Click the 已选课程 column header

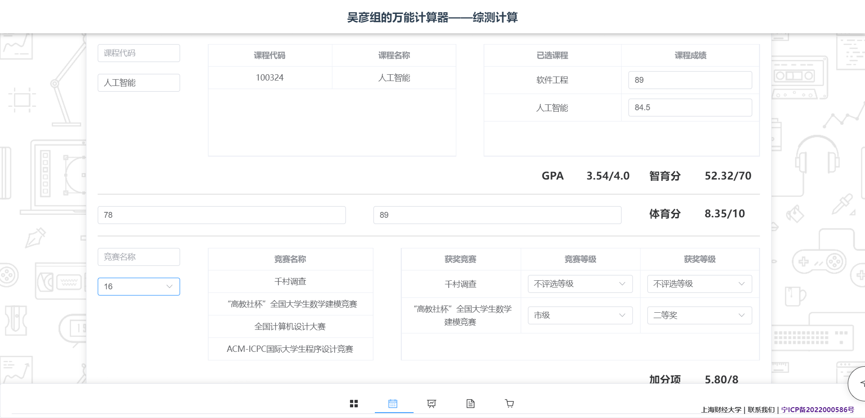[552, 55]
